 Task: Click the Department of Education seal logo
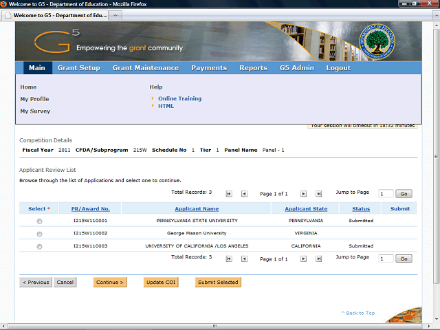coord(378,42)
